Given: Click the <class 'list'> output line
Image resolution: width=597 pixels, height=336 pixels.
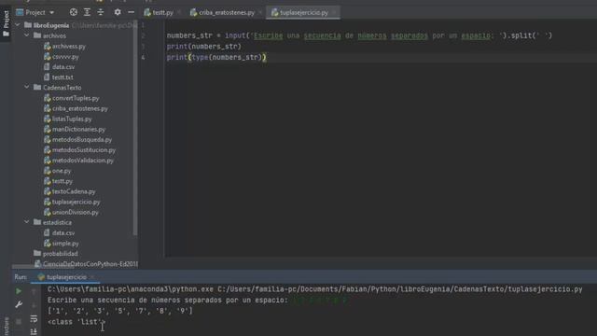Looking at the screenshot, I should (76, 322).
